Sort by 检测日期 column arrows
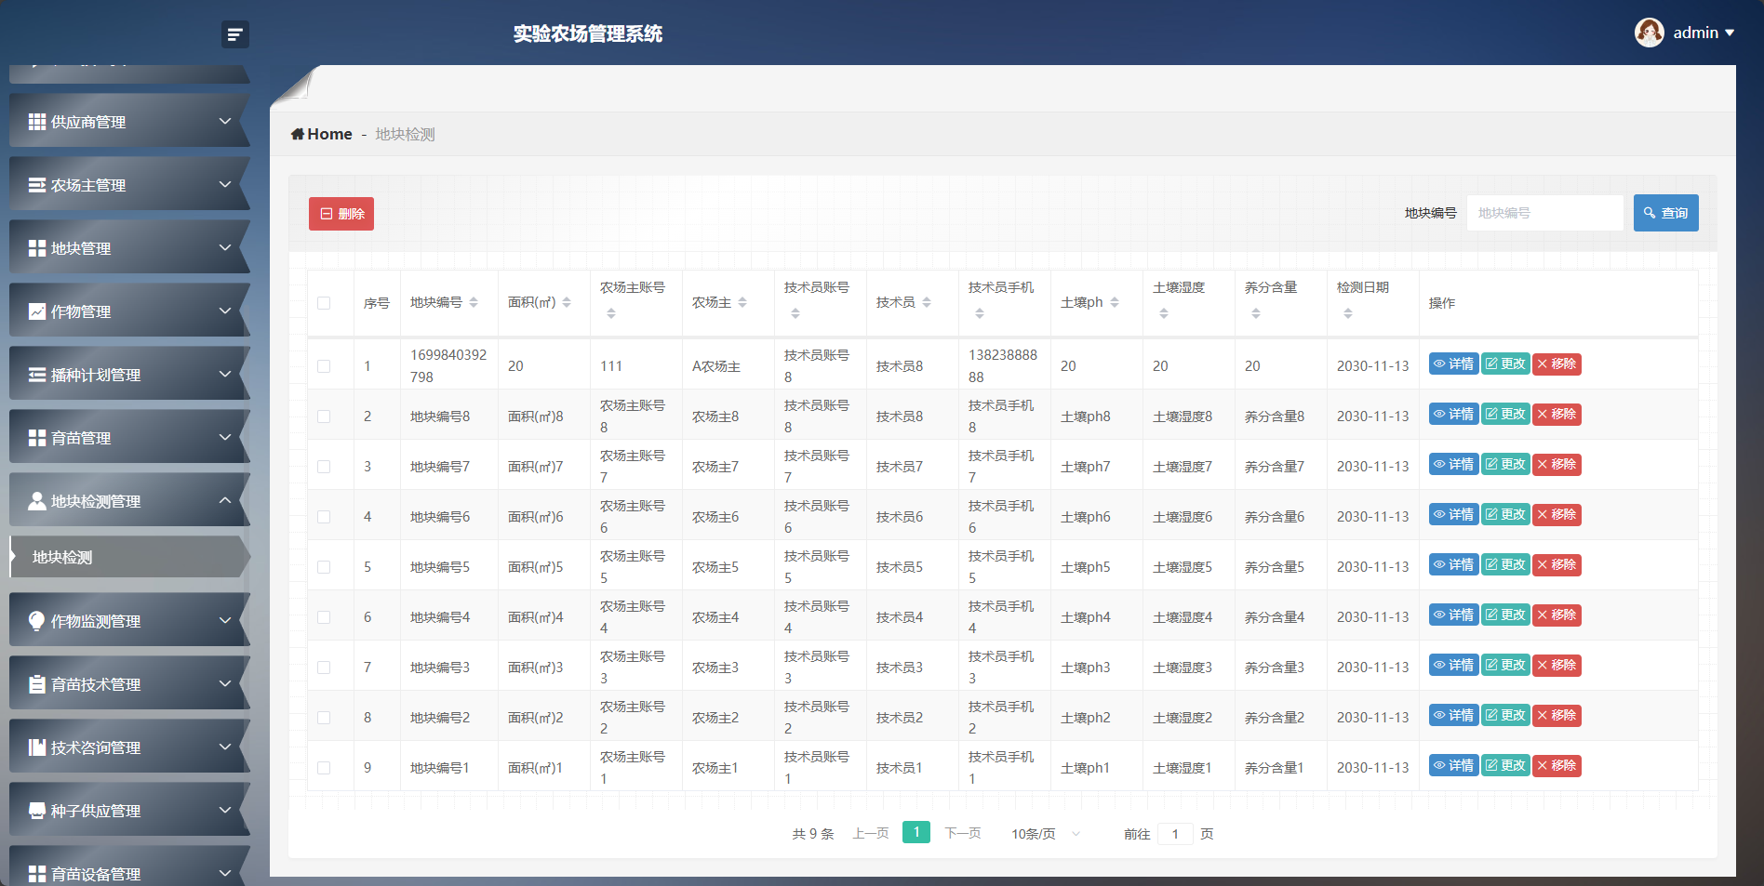Image resolution: width=1764 pixels, height=886 pixels. click(x=1348, y=313)
